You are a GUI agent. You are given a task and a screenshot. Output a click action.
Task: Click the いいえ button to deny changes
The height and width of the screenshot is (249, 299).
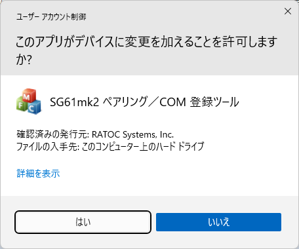tap(218, 222)
